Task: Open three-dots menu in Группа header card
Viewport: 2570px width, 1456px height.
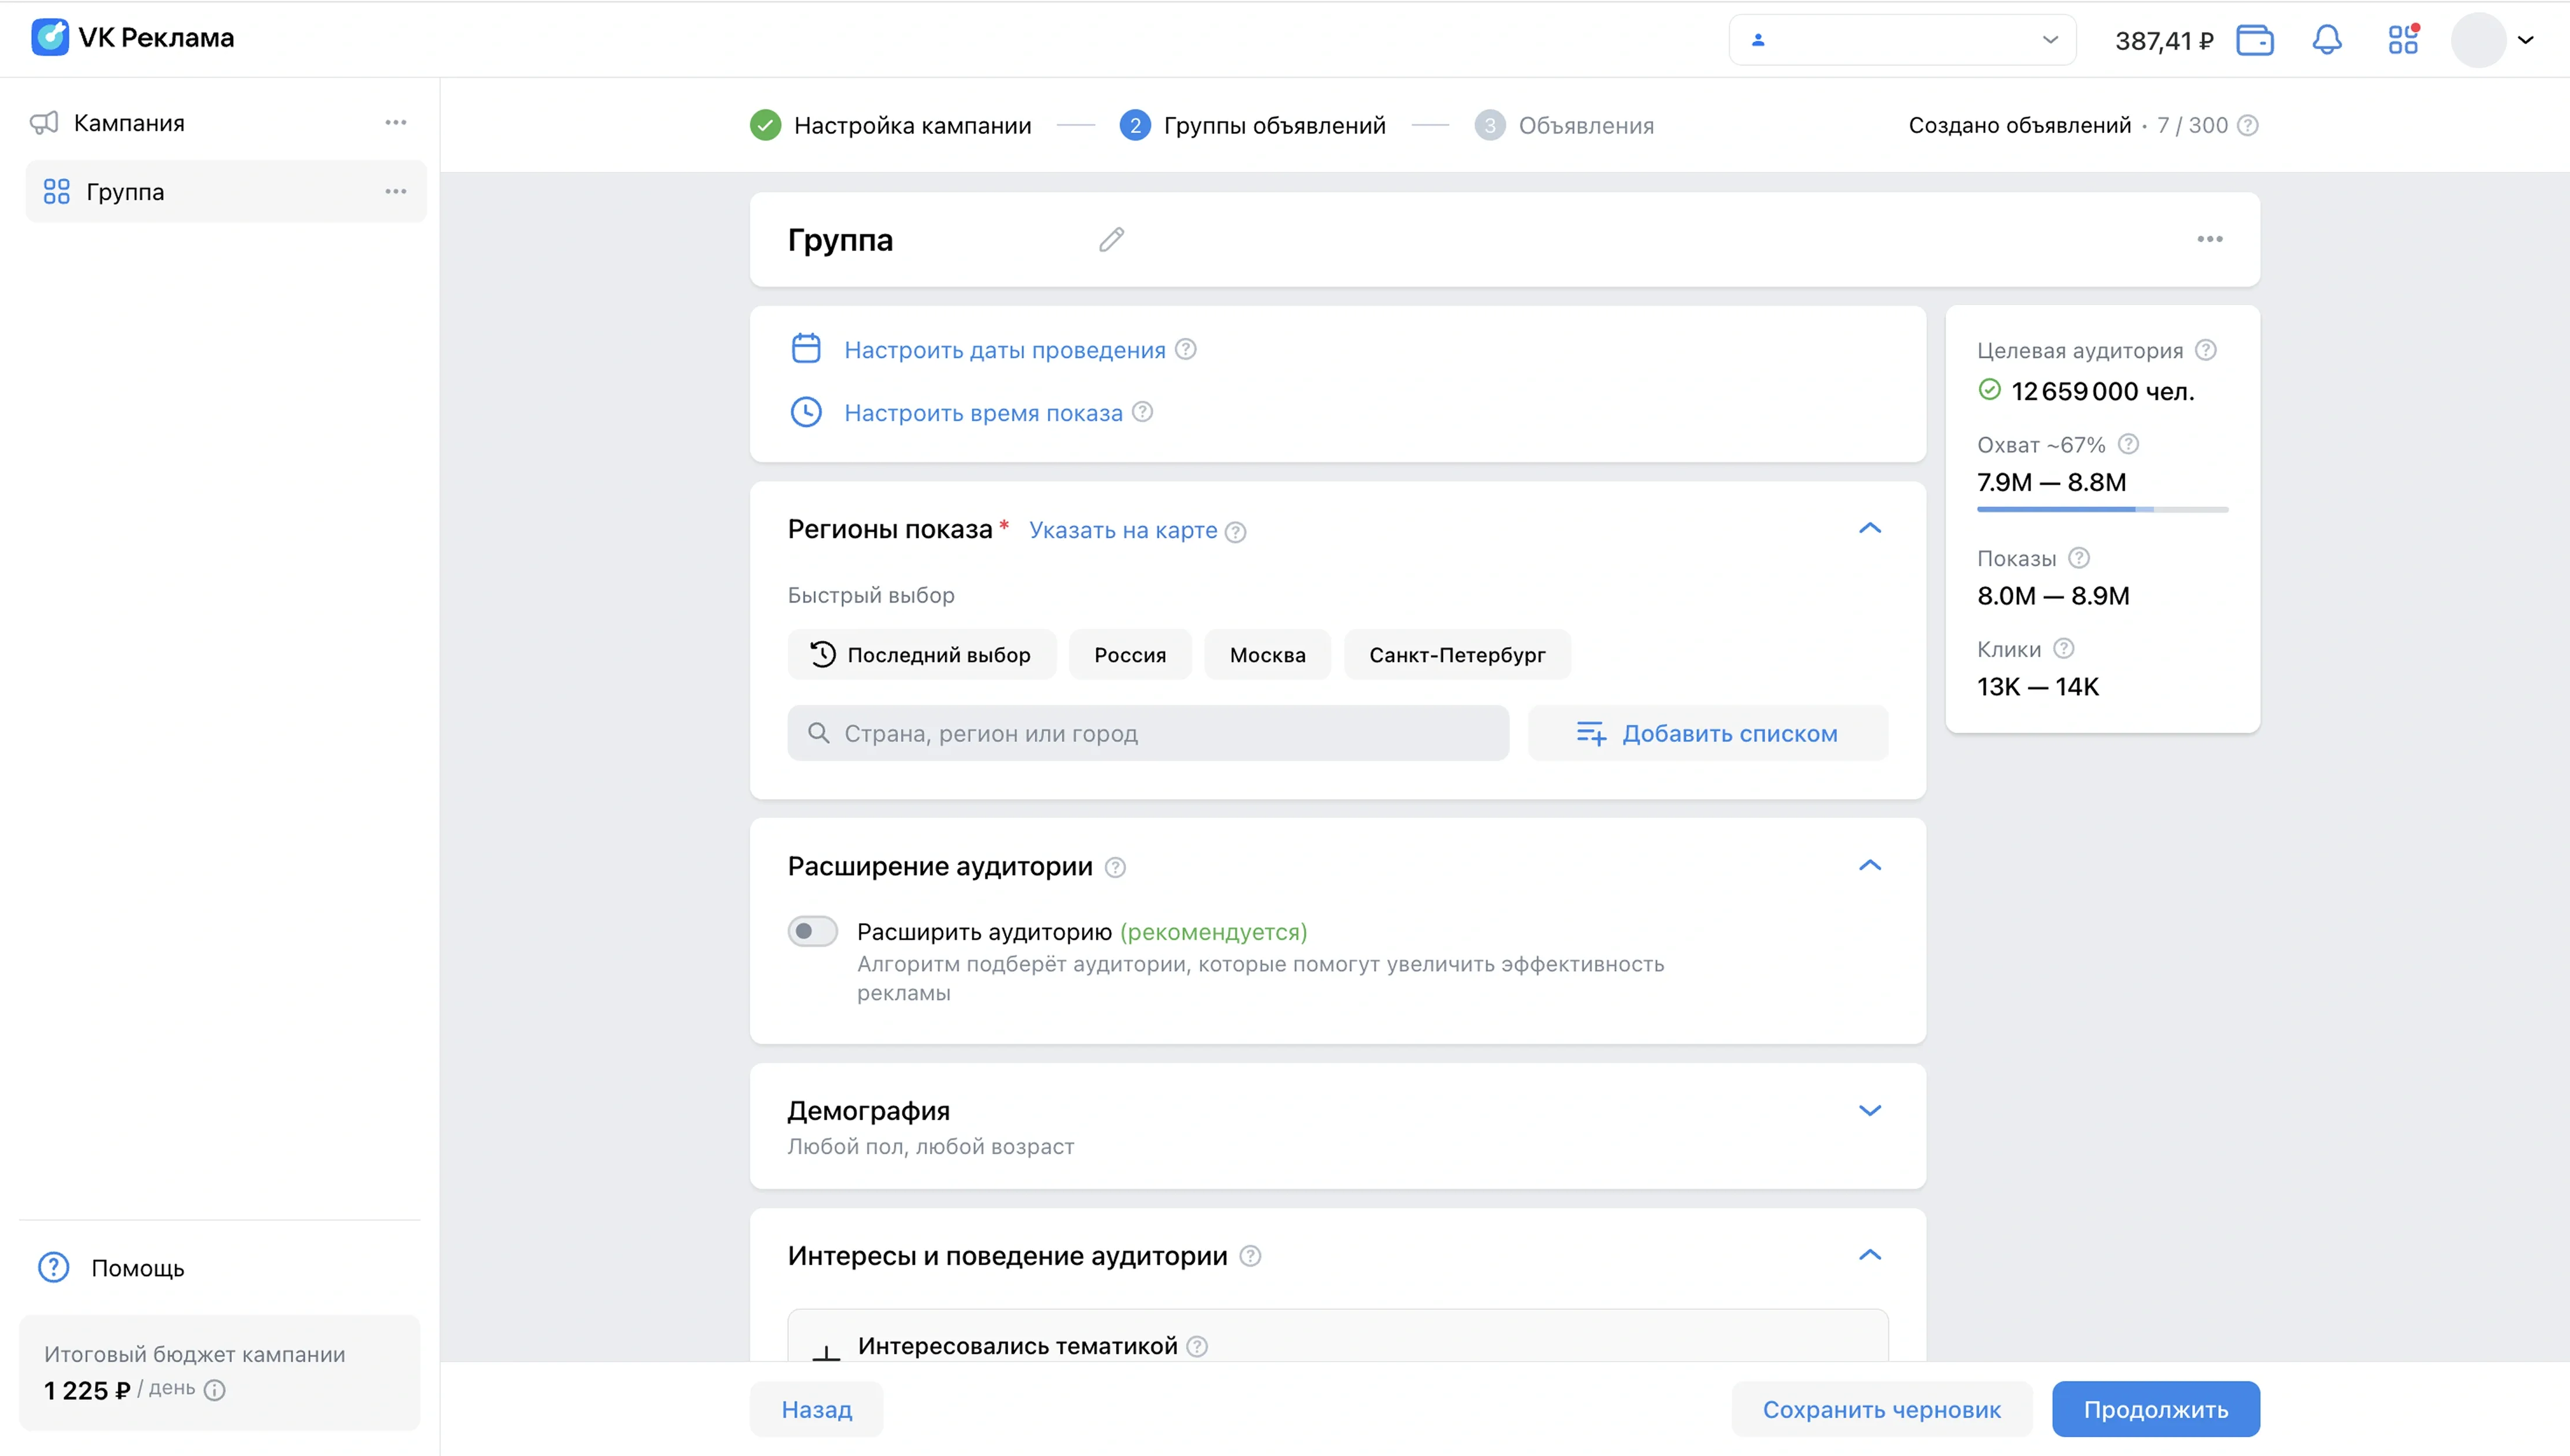Action: (2210, 239)
